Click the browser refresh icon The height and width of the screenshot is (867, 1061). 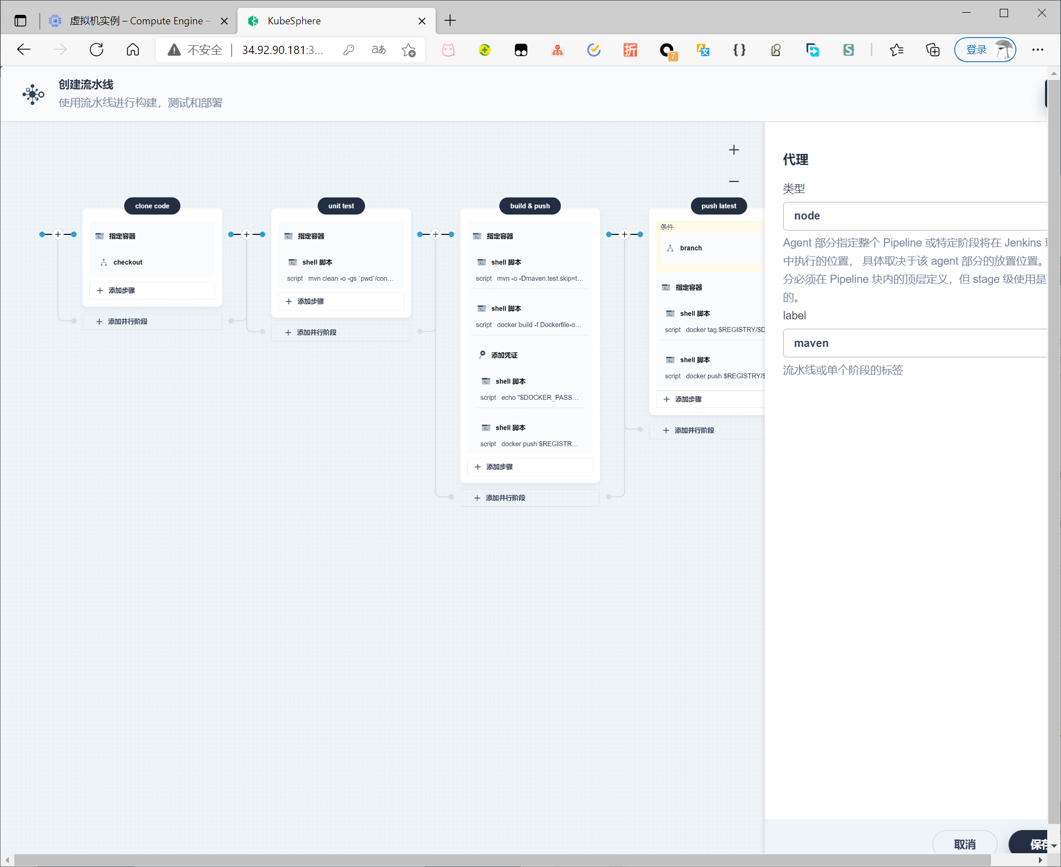tap(97, 50)
